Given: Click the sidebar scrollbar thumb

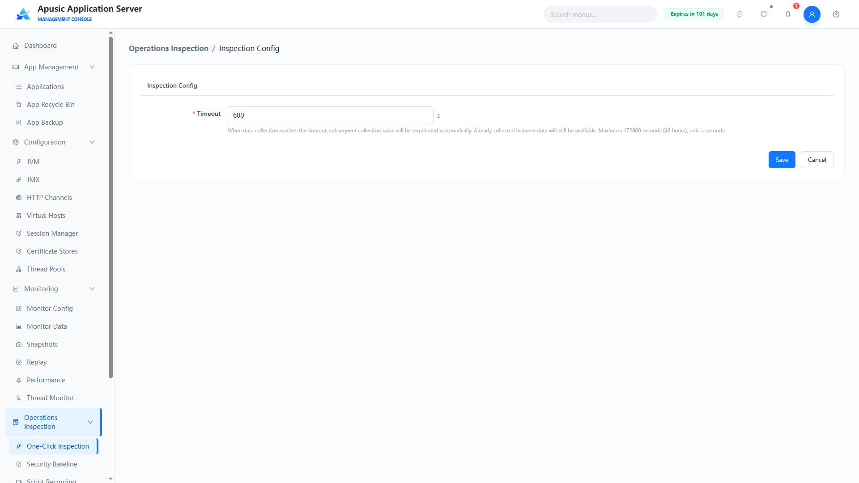Looking at the screenshot, I should coord(111,208).
